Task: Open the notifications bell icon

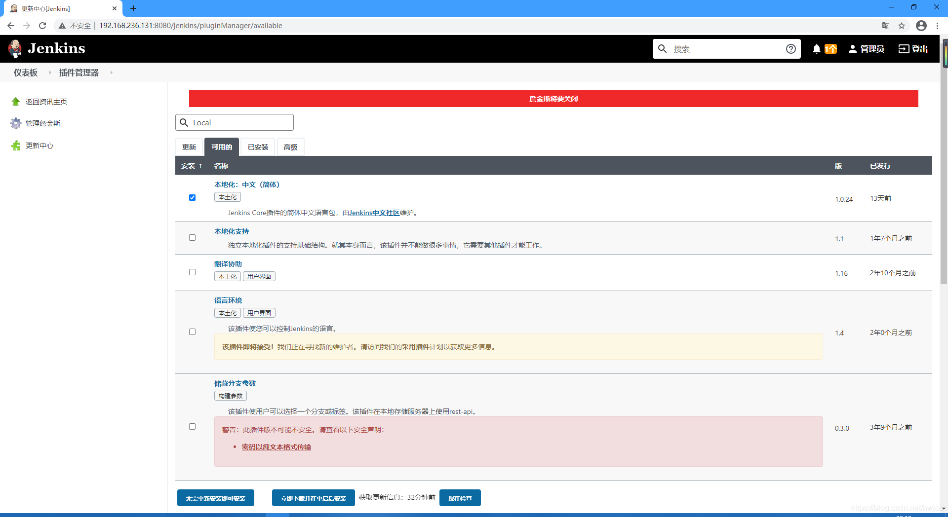Action: pos(817,49)
